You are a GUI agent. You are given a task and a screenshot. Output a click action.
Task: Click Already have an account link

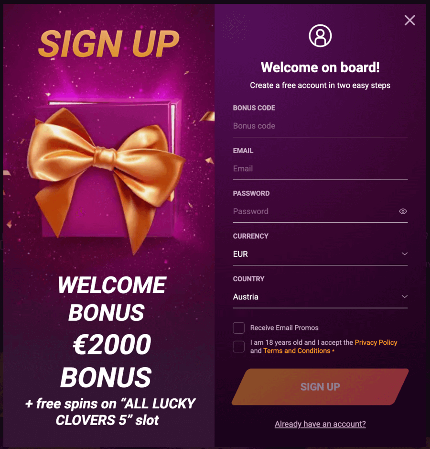tap(320, 424)
